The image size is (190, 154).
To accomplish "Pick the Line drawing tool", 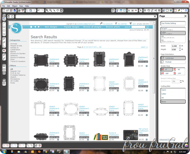I will [4, 23].
